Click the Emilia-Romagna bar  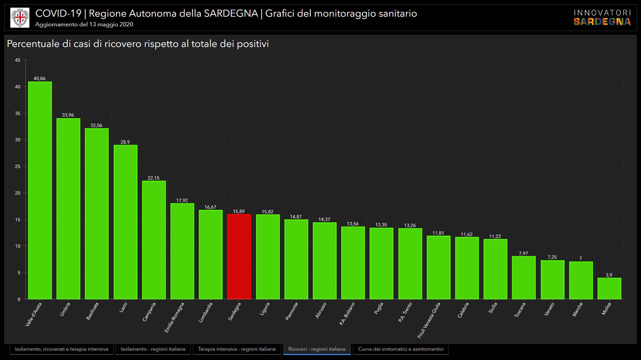[x=182, y=251]
